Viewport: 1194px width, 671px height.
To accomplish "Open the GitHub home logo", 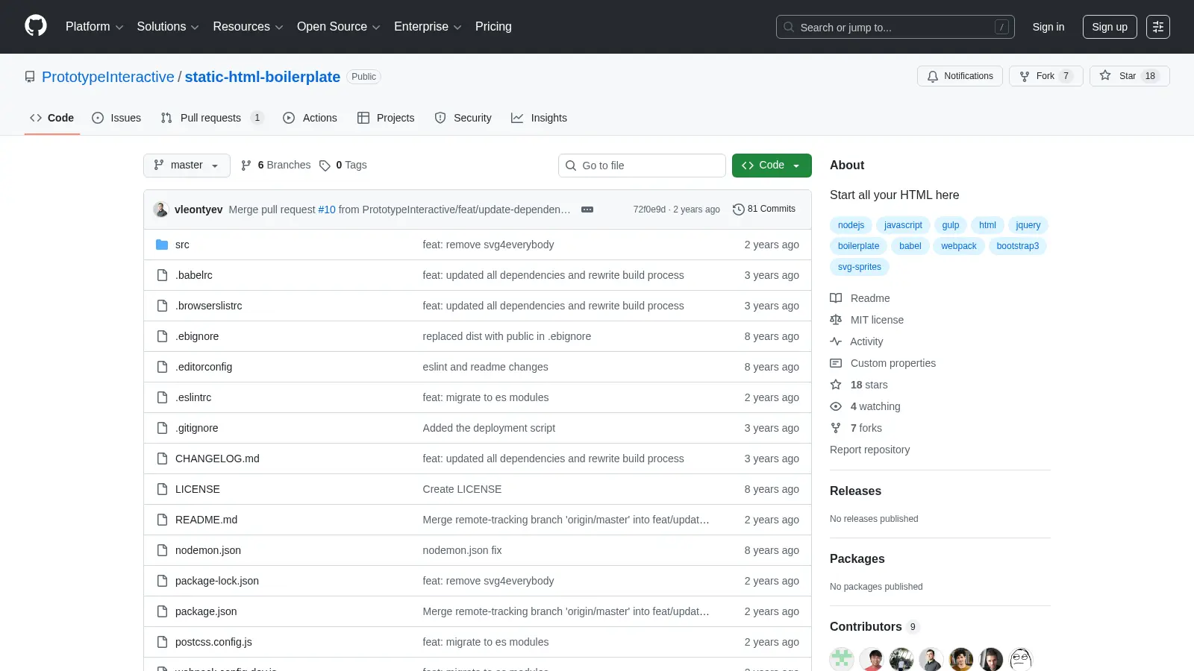I will click(x=36, y=26).
